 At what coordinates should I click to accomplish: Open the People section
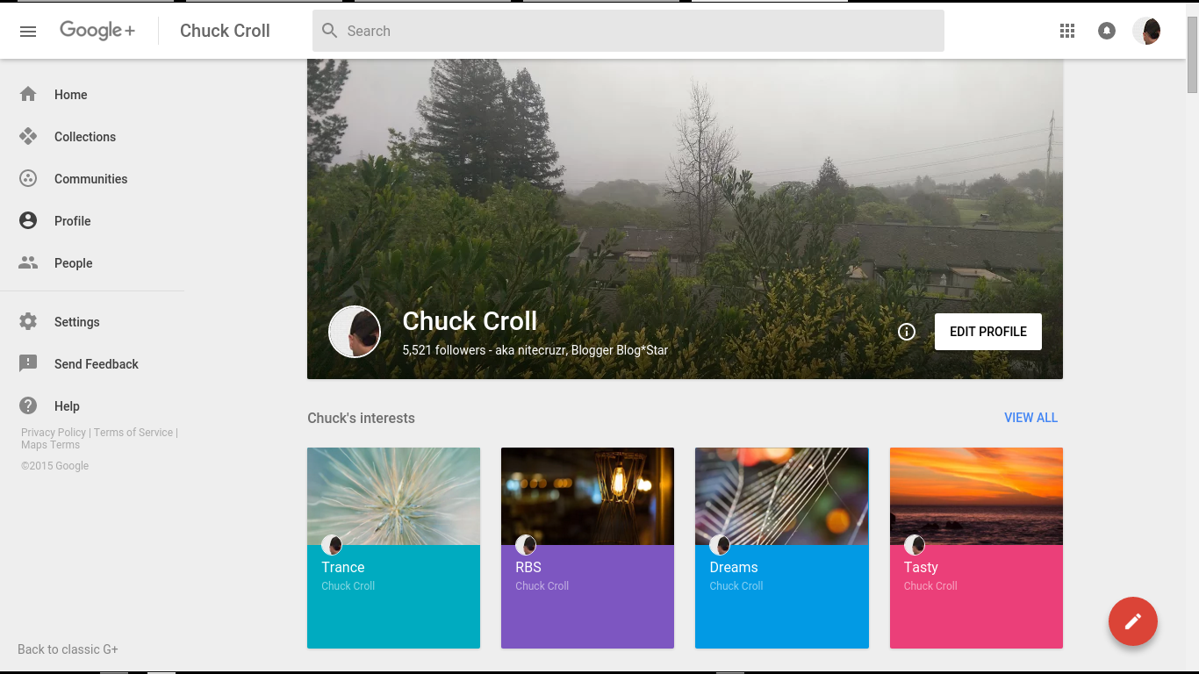[73, 262]
